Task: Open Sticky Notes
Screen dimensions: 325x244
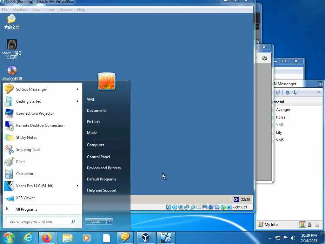Action: tap(43, 137)
